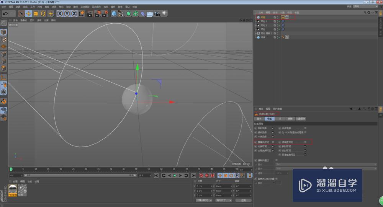Uncheck the 接收投影 checkbox

(x=273, y=132)
